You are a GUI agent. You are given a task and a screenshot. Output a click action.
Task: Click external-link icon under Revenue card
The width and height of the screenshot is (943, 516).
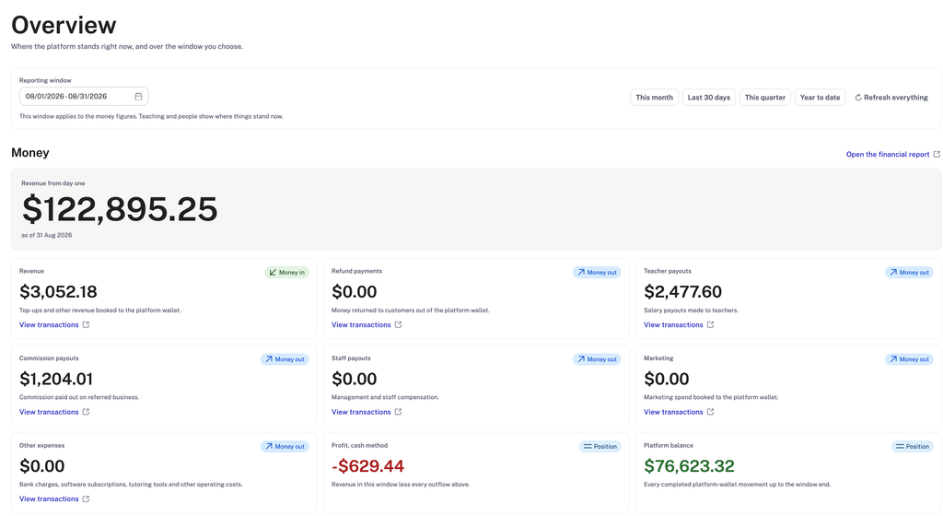point(86,324)
